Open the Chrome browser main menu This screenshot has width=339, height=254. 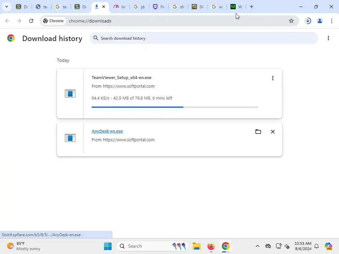coord(332,21)
